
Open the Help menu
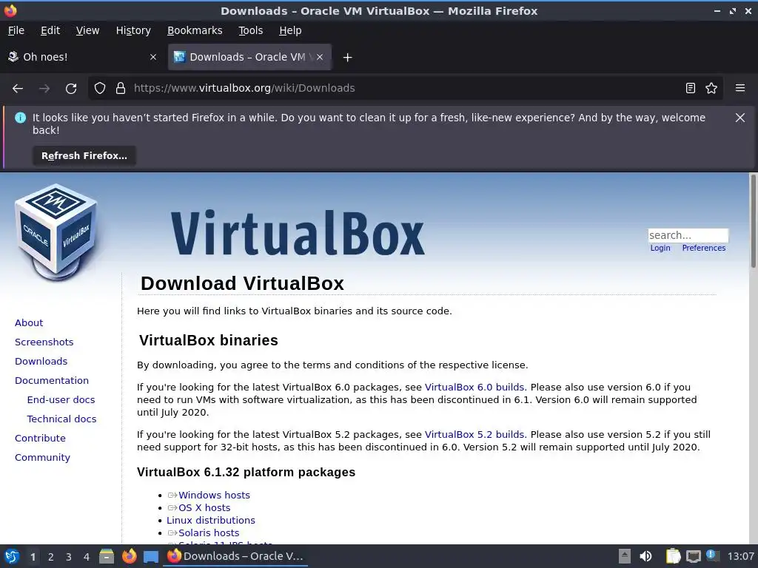click(290, 30)
